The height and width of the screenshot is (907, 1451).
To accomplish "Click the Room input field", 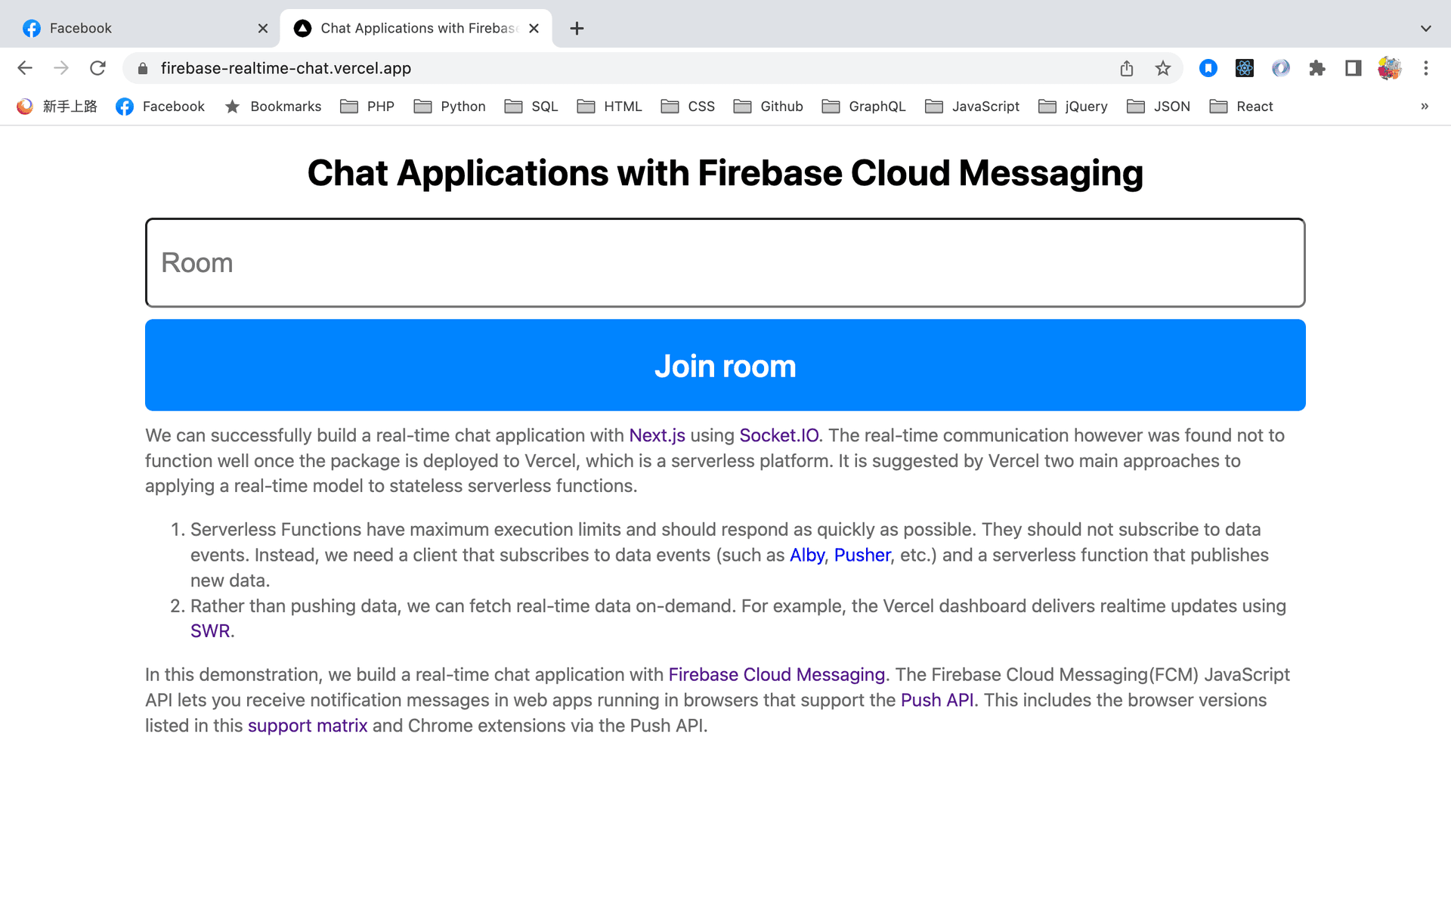I will point(725,263).
